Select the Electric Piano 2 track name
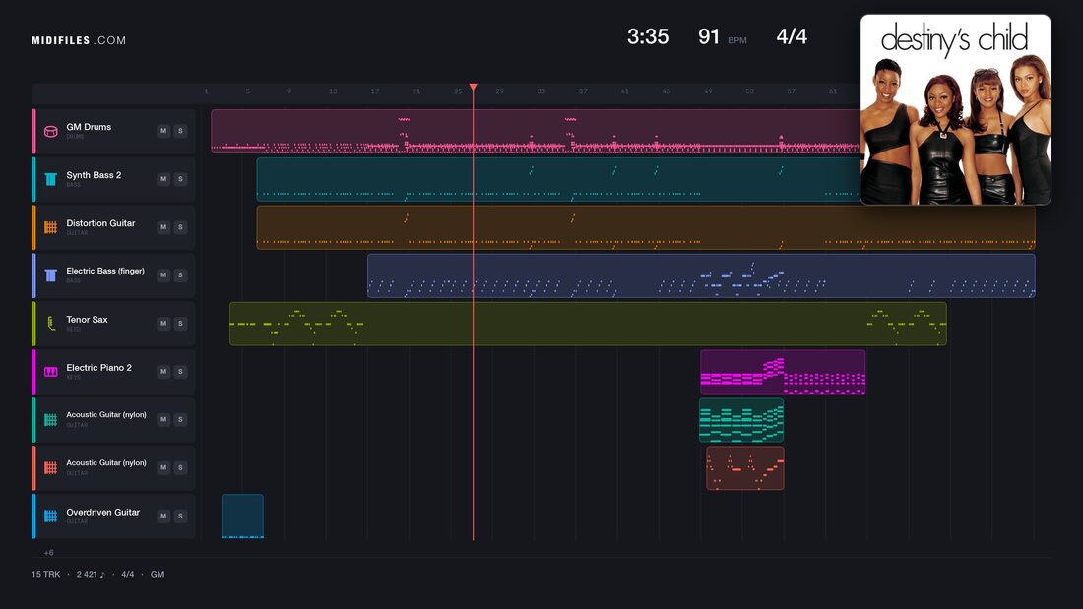This screenshot has height=609, width=1083. 98,367
